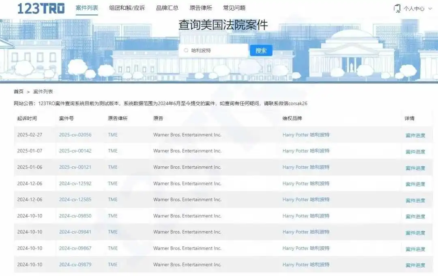Open case number 2024-cv-12585
Viewport: 438px width, 276px height.
tap(75, 200)
